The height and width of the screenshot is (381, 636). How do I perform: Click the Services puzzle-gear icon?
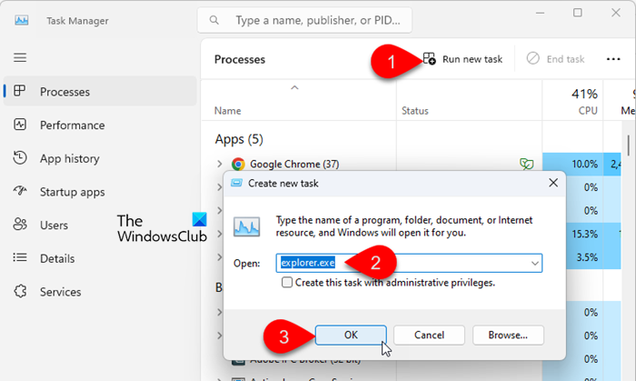[20, 291]
